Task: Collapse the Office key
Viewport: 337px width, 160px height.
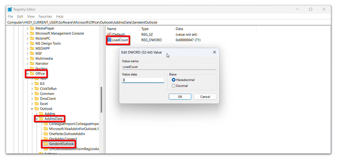Action: pos(27,74)
